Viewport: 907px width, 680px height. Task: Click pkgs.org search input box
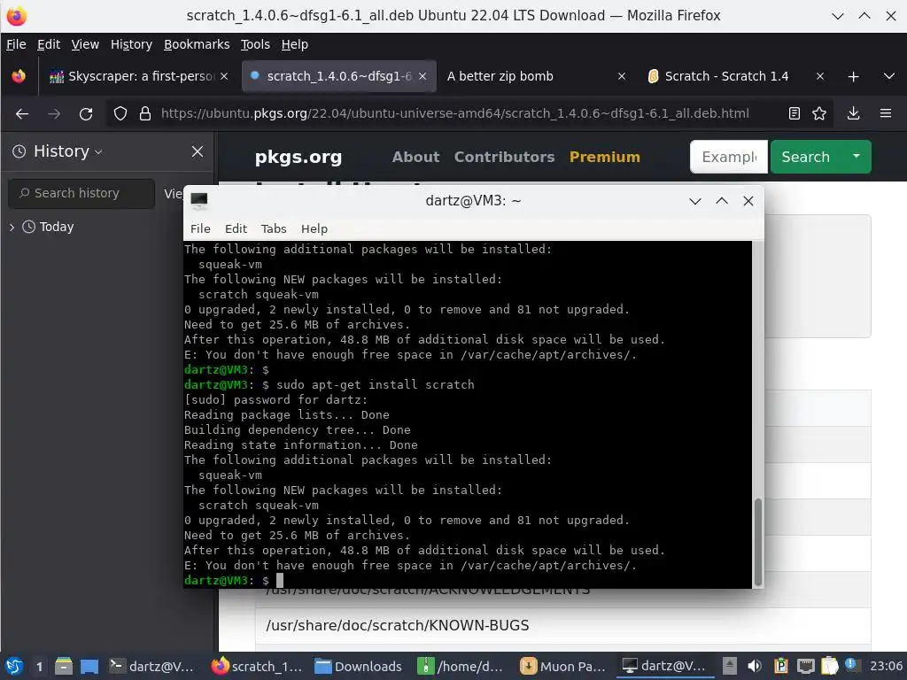pyautogui.click(x=728, y=157)
